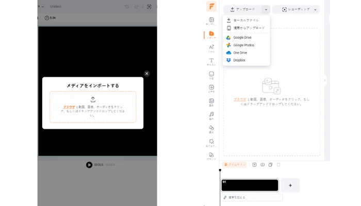This screenshot has width=361, height=206.
Task: Click the Untitled project name field
Action: pyautogui.click(x=56, y=7)
